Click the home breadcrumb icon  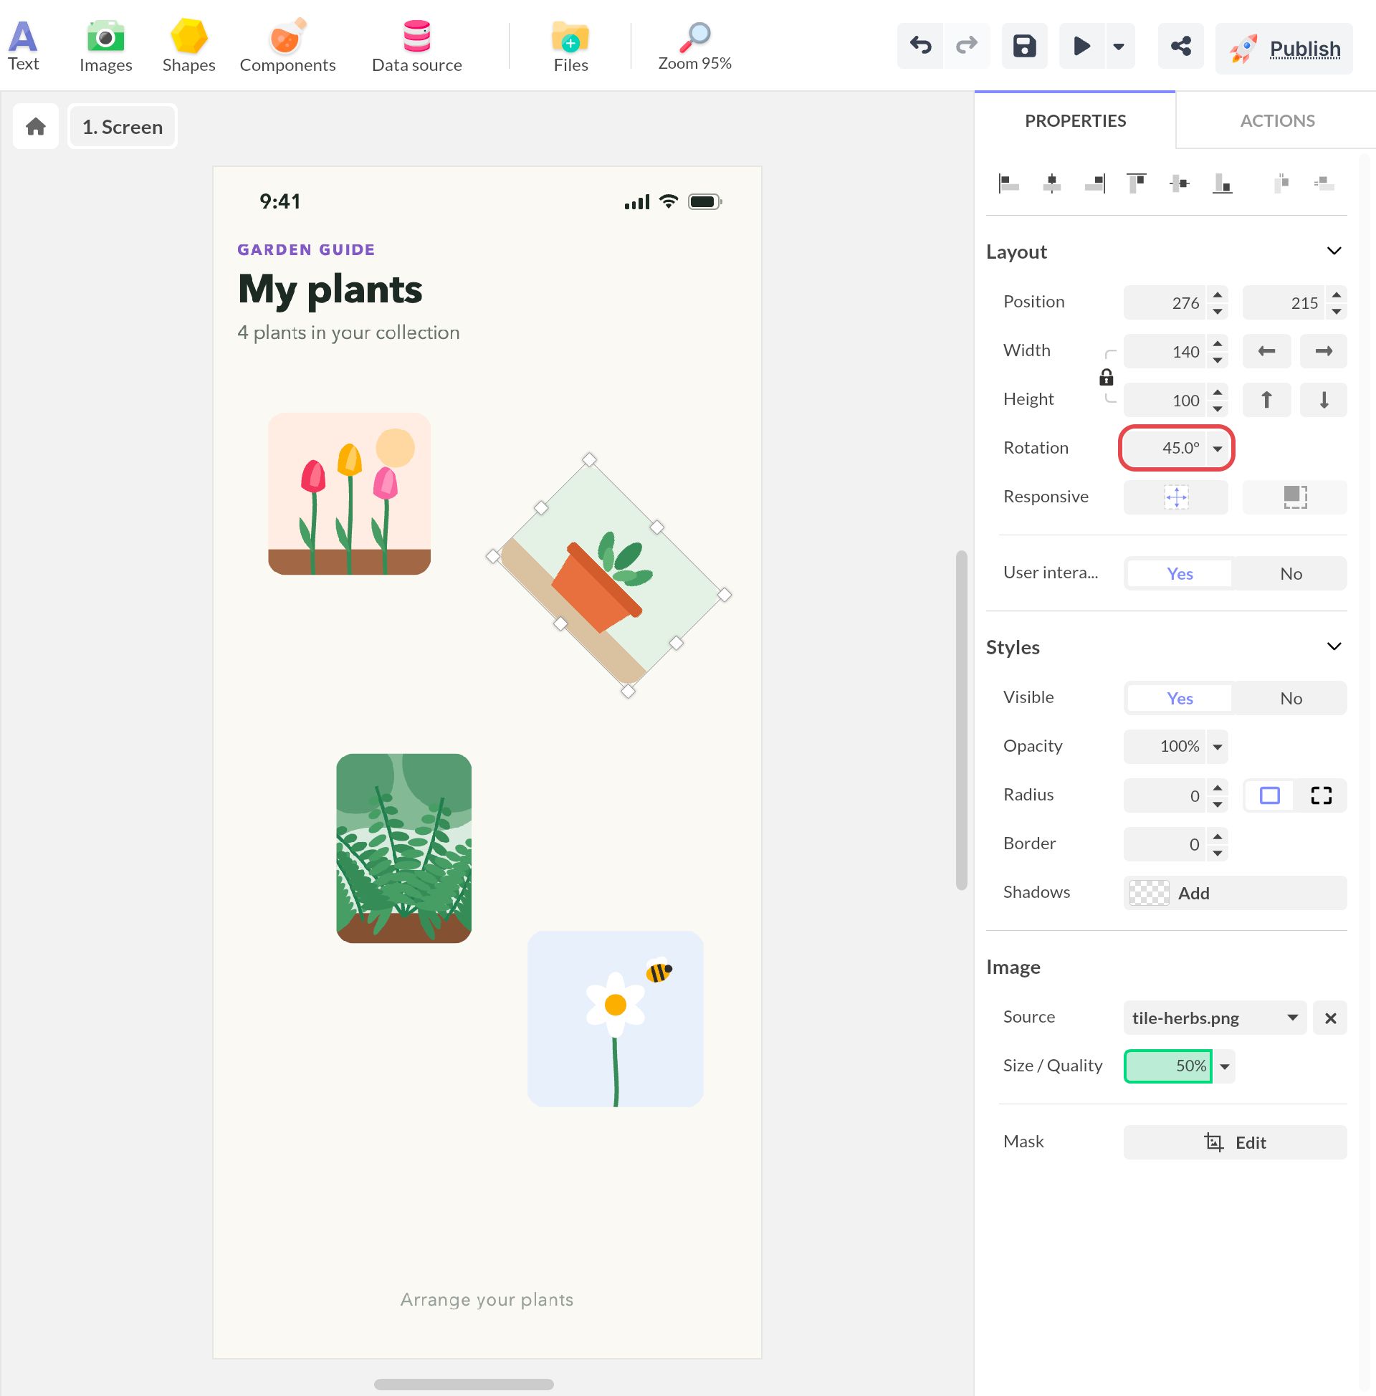pyautogui.click(x=35, y=127)
